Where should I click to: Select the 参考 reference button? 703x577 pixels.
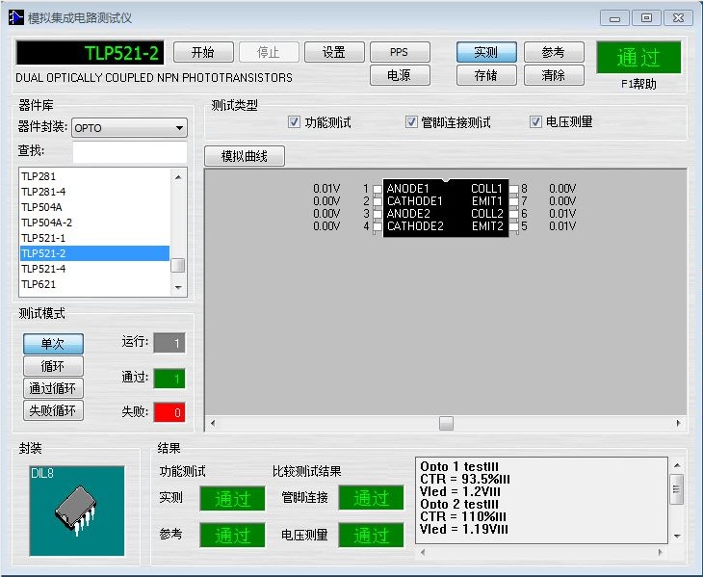(x=554, y=52)
